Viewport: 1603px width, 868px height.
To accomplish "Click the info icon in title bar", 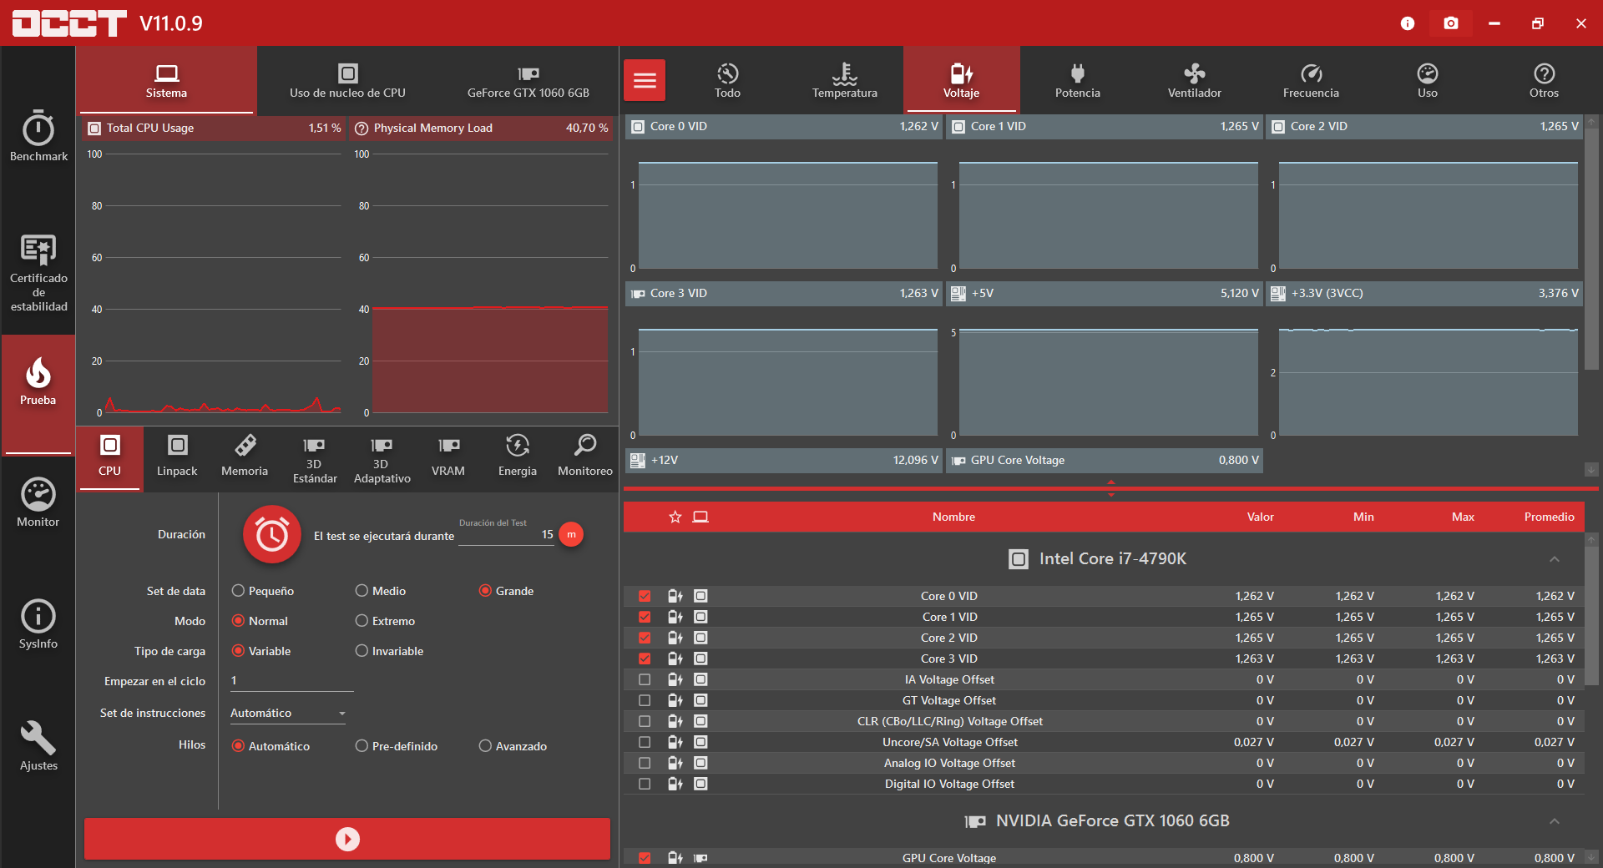I will (1408, 23).
